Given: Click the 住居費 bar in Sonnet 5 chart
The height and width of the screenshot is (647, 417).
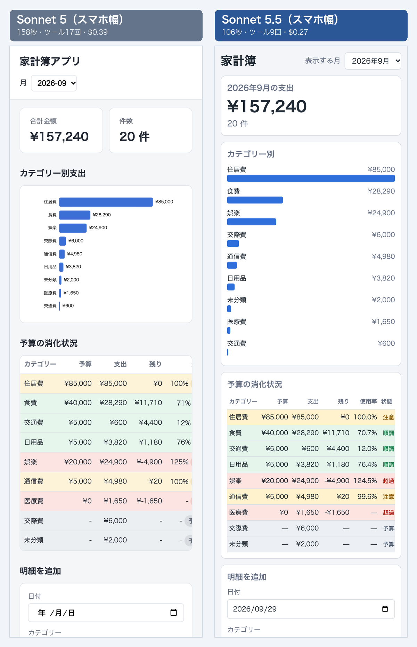Looking at the screenshot, I should tap(106, 202).
